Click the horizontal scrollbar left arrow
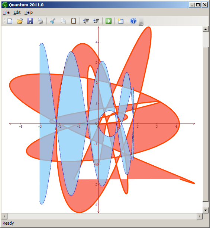Viewport: 210px width, 228px height. point(4,216)
